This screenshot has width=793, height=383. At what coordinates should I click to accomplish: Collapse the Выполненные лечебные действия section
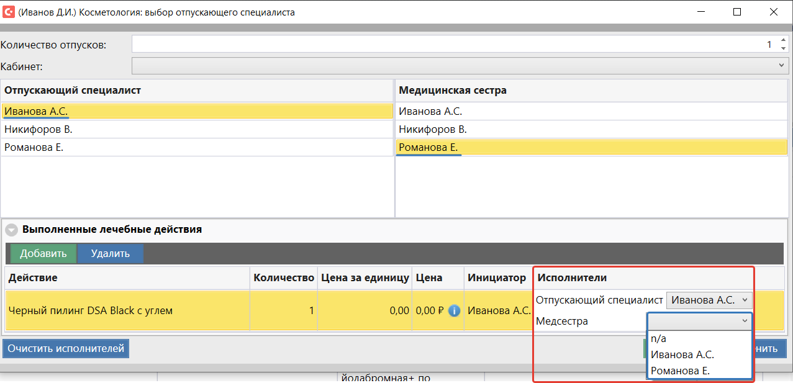(x=12, y=230)
